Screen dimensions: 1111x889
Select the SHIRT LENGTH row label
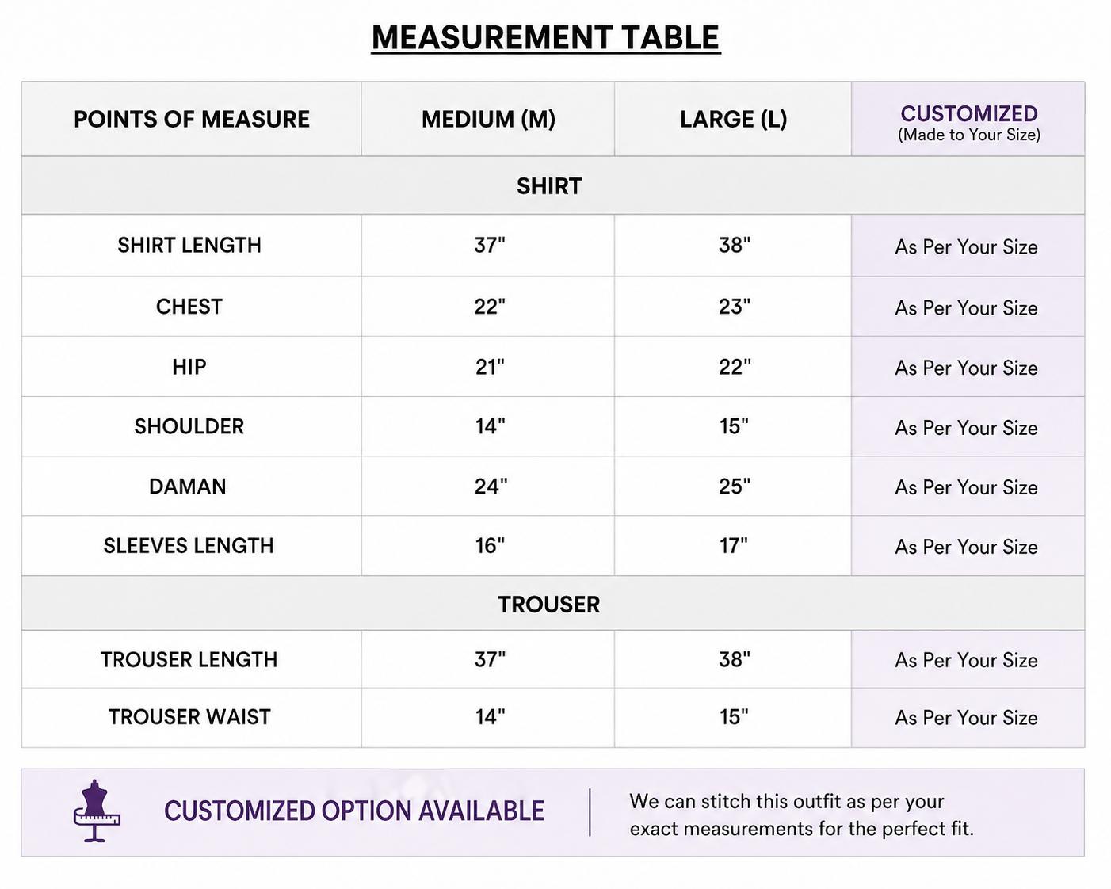pos(189,246)
